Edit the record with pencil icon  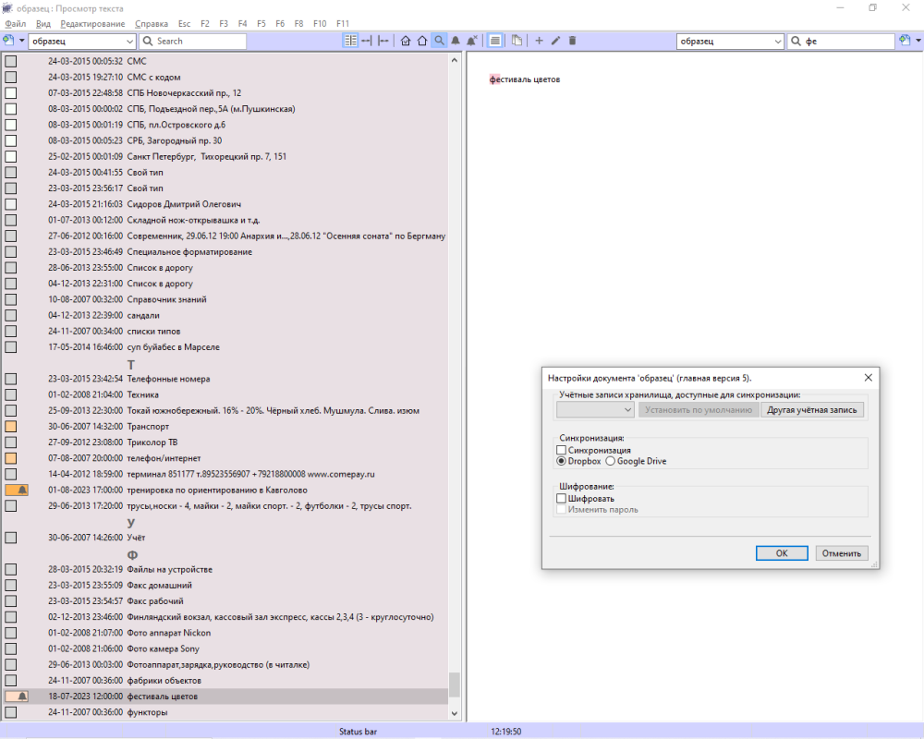555,41
